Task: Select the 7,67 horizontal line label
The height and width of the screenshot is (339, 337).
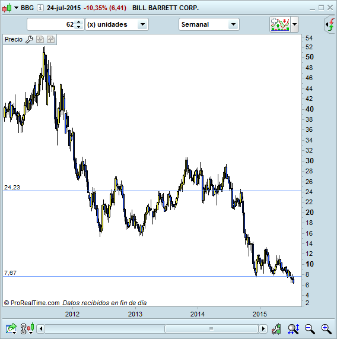Action: click(10, 273)
